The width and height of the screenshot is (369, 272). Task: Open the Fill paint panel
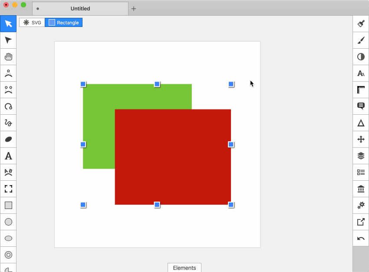coord(361,23)
